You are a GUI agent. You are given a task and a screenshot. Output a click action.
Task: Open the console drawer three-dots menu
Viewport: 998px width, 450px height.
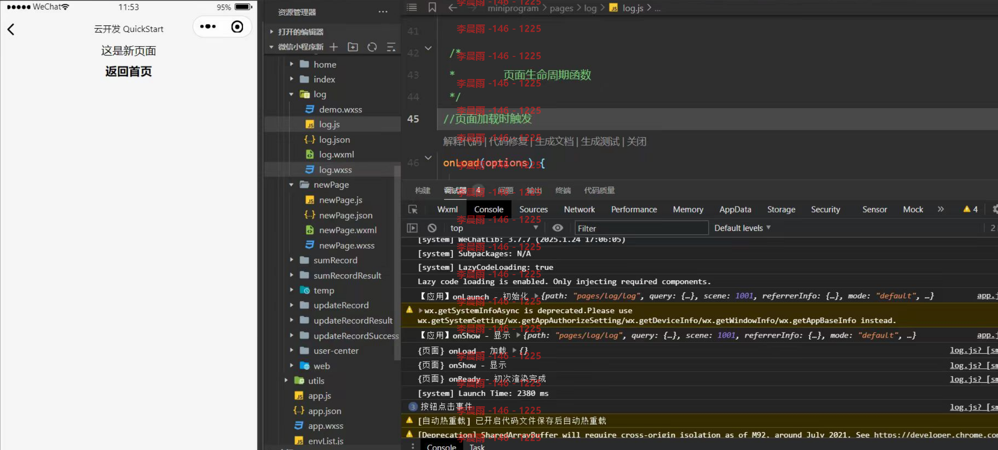point(413,446)
